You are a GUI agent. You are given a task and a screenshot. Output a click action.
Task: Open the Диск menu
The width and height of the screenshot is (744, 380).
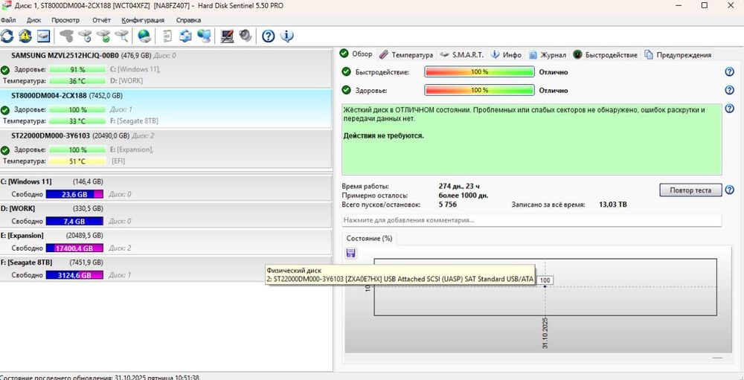coord(33,20)
